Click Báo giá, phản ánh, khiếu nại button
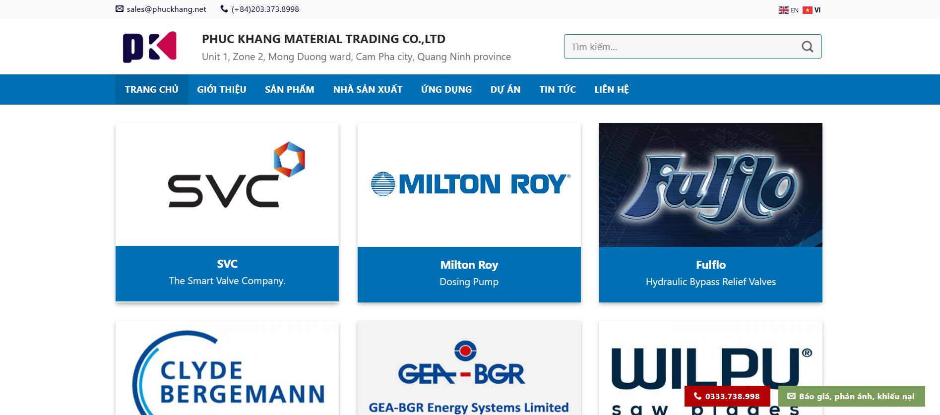 pos(852,396)
